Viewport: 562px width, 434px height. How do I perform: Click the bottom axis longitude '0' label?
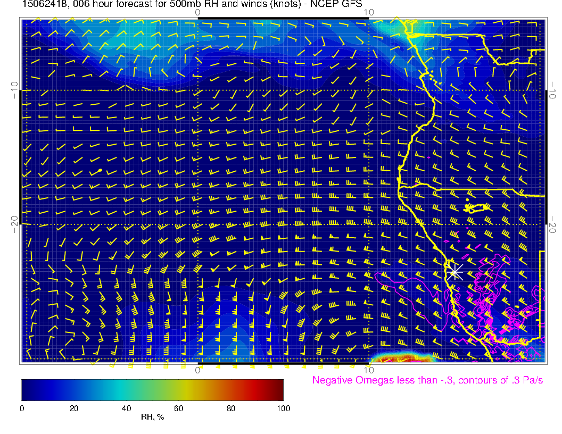(197, 370)
